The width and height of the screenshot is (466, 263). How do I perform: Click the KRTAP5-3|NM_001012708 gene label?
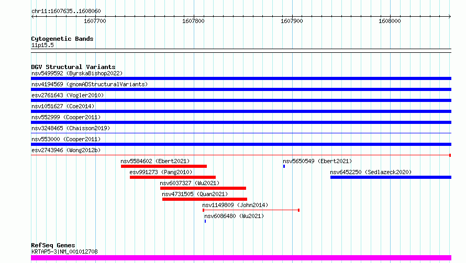pos(64,251)
